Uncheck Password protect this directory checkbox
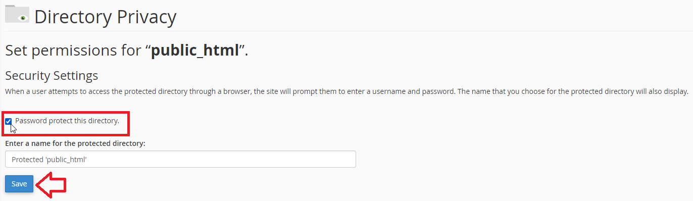The width and height of the screenshot is (693, 201). [9, 121]
